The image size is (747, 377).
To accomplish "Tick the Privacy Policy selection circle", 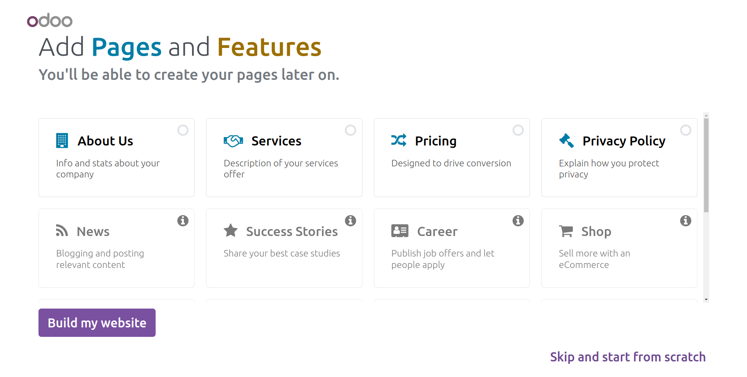I will [x=686, y=130].
